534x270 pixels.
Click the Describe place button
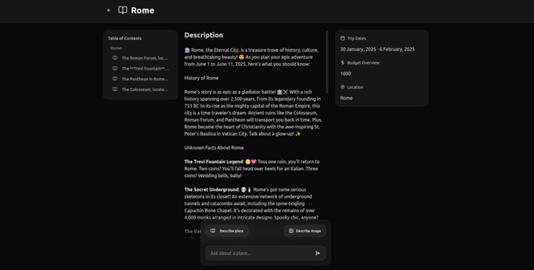coord(227,231)
